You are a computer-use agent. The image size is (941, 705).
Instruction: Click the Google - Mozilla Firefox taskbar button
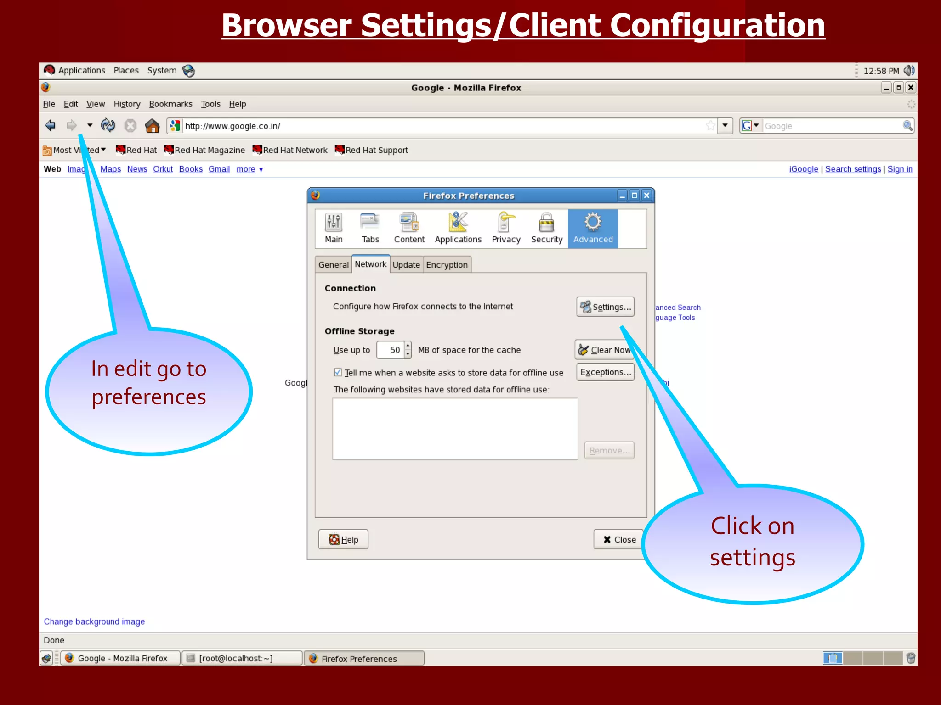(x=121, y=658)
